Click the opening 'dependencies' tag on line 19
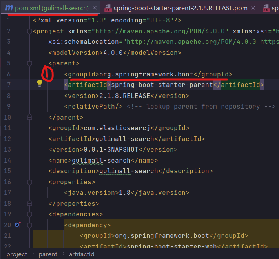The height and width of the screenshot is (259, 279). [76, 214]
